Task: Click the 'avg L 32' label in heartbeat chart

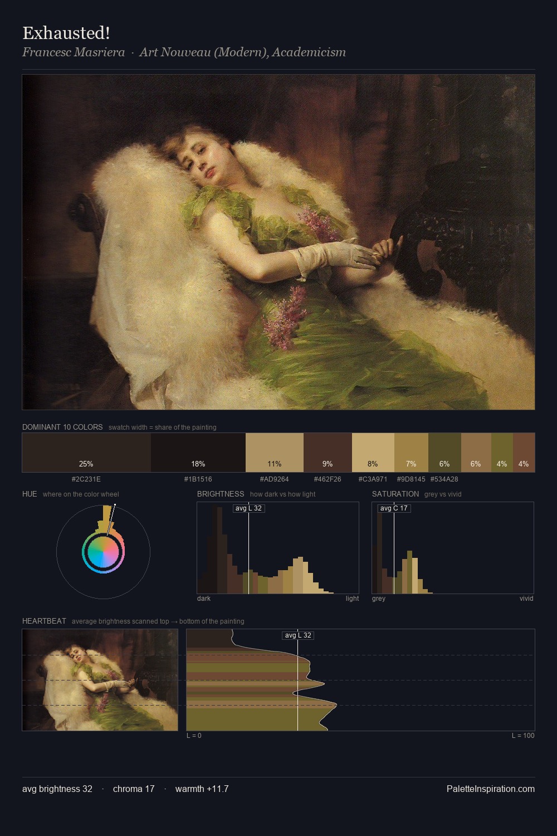Action: 298,635
